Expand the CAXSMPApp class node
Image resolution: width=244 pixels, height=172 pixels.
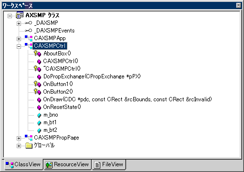pos(19,39)
